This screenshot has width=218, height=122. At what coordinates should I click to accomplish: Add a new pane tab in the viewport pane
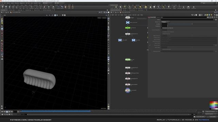tap(54, 10)
